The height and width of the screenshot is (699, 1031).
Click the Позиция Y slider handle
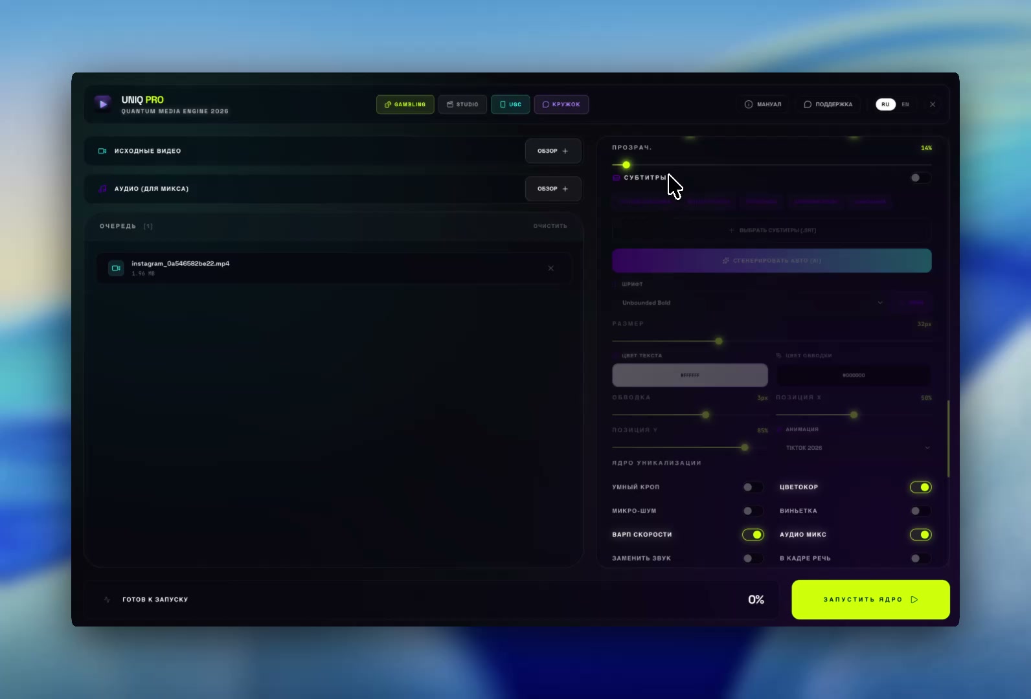(x=745, y=447)
